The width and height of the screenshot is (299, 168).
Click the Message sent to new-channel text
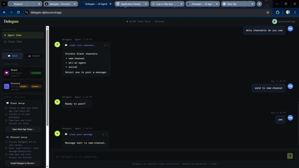point(85,143)
